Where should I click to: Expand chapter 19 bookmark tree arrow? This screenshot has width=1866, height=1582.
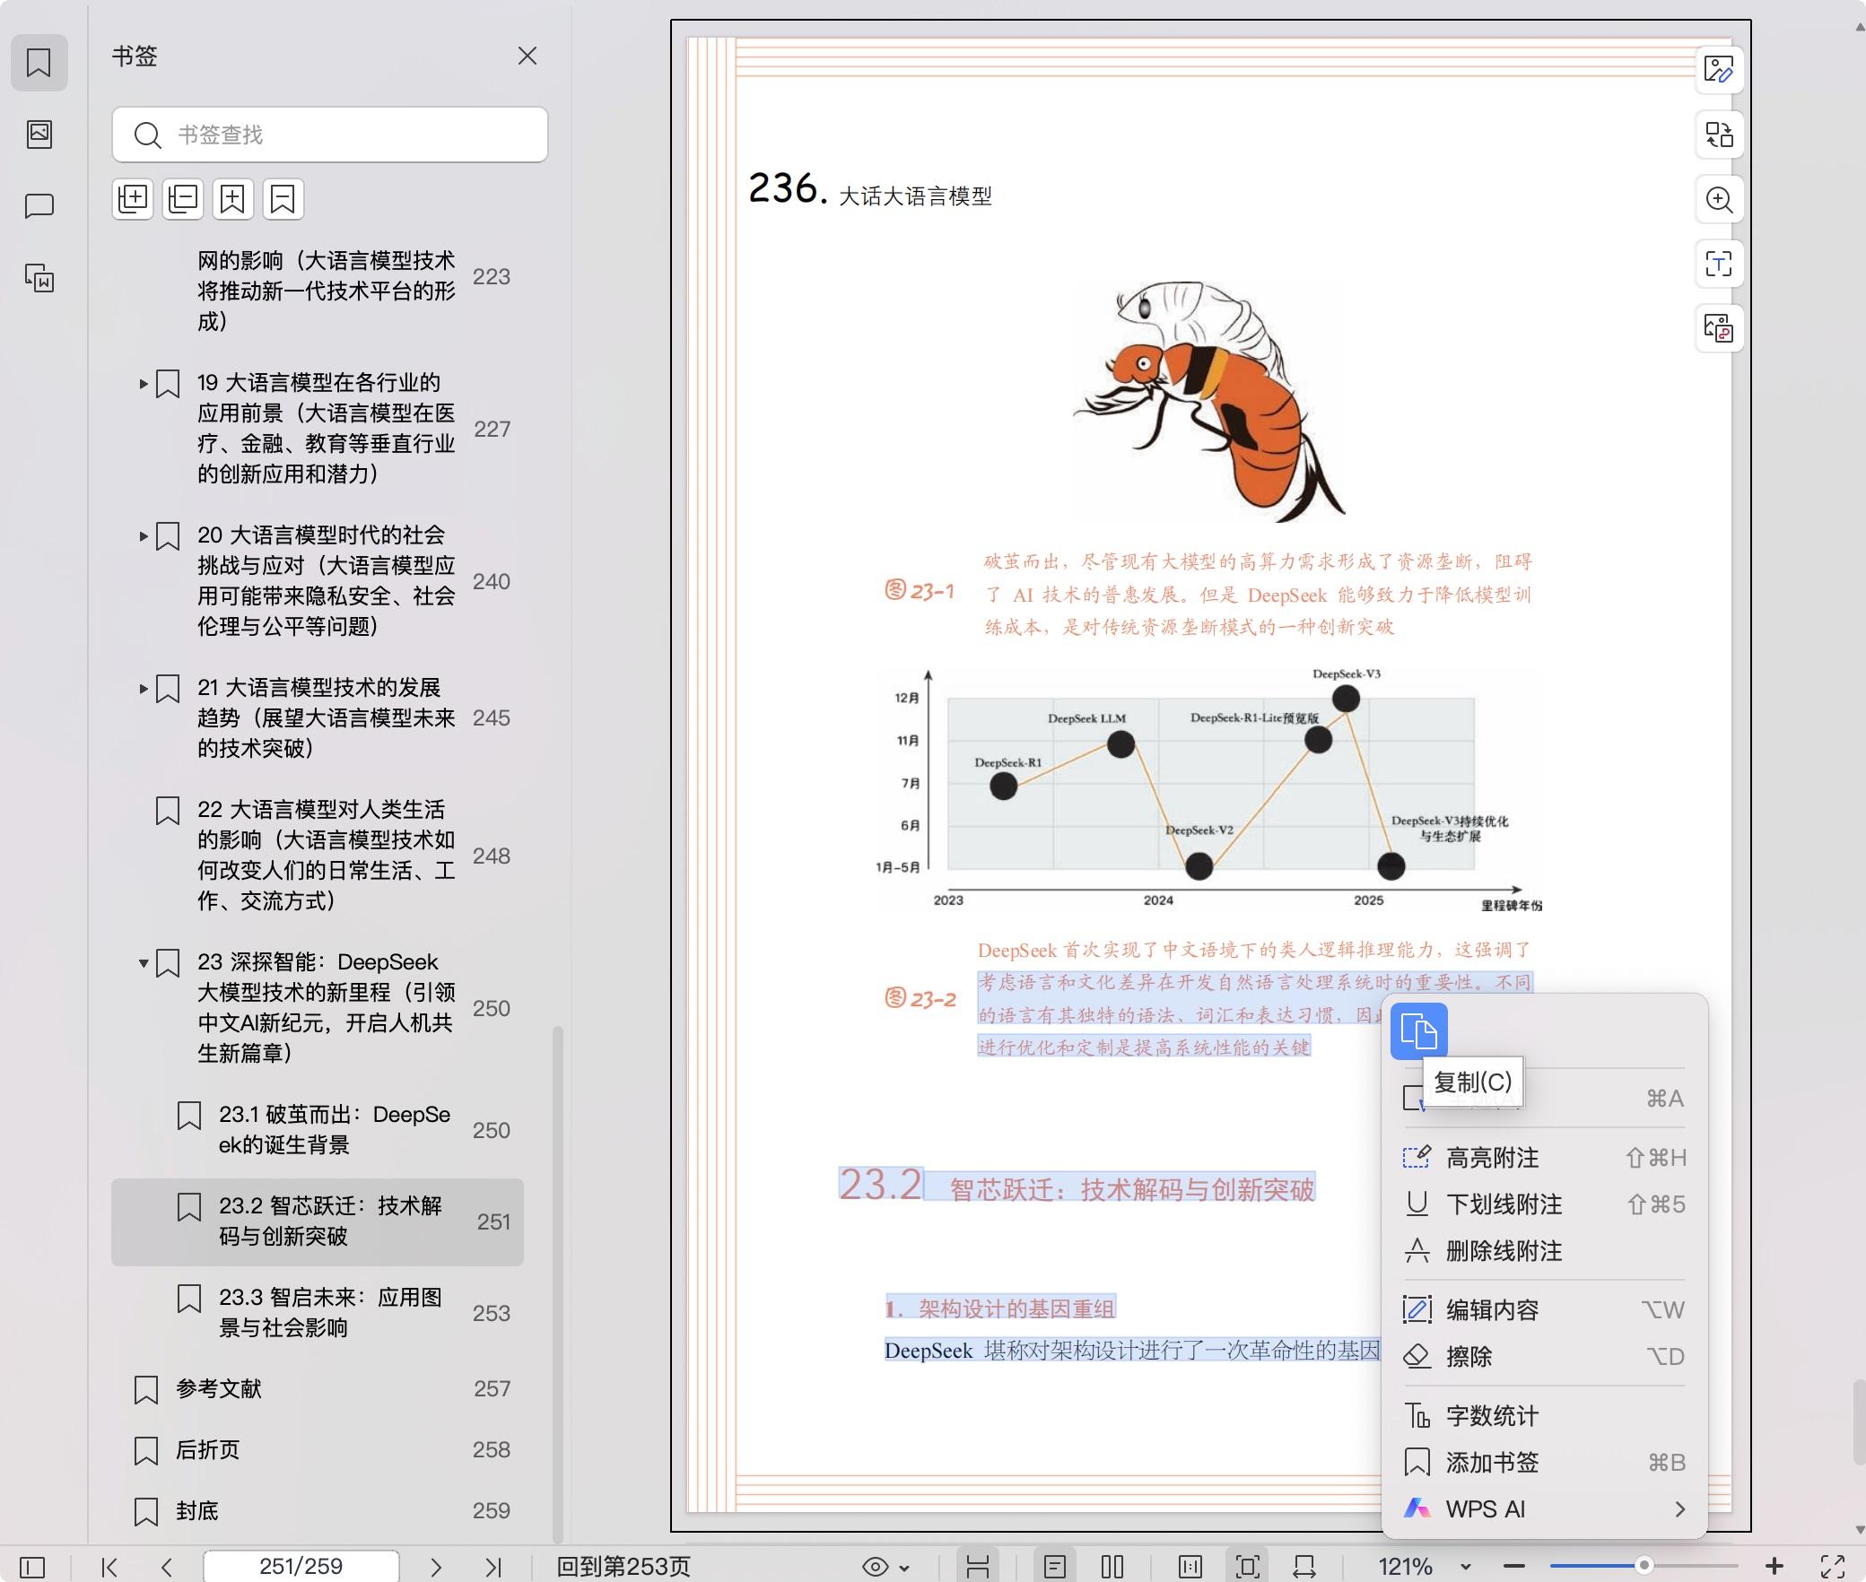coord(143,384)
